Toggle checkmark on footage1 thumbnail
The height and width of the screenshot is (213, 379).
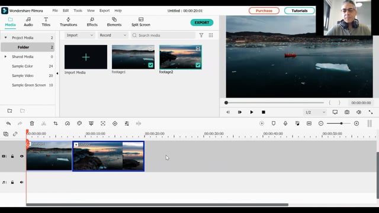(150, 65)
